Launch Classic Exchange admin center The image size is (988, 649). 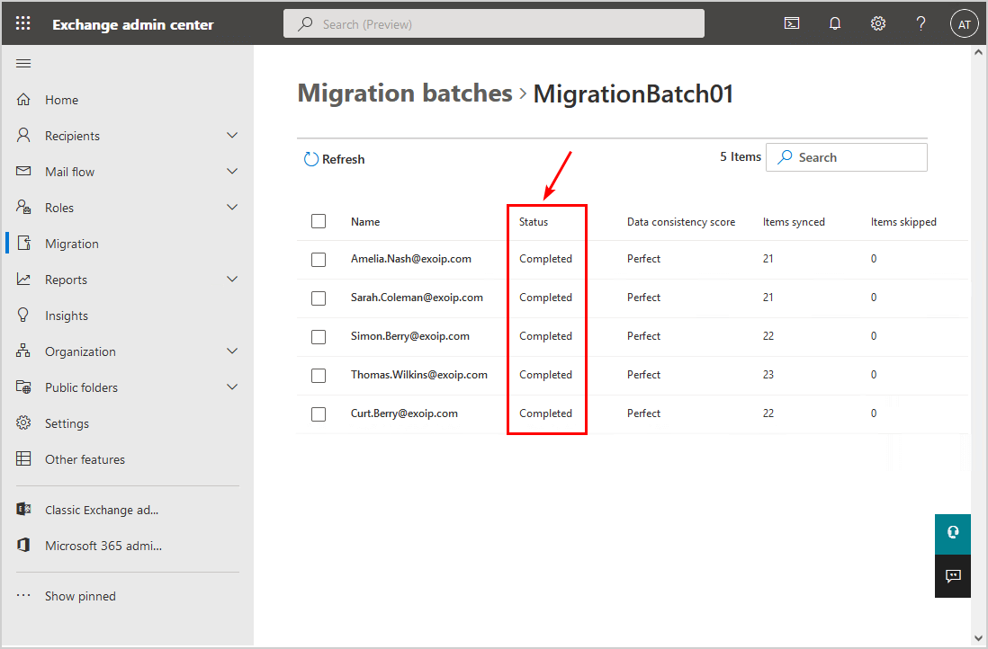102,510
